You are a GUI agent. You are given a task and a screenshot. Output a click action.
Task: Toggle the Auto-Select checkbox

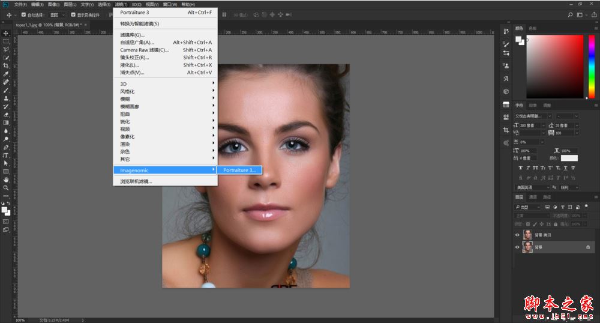24,14
